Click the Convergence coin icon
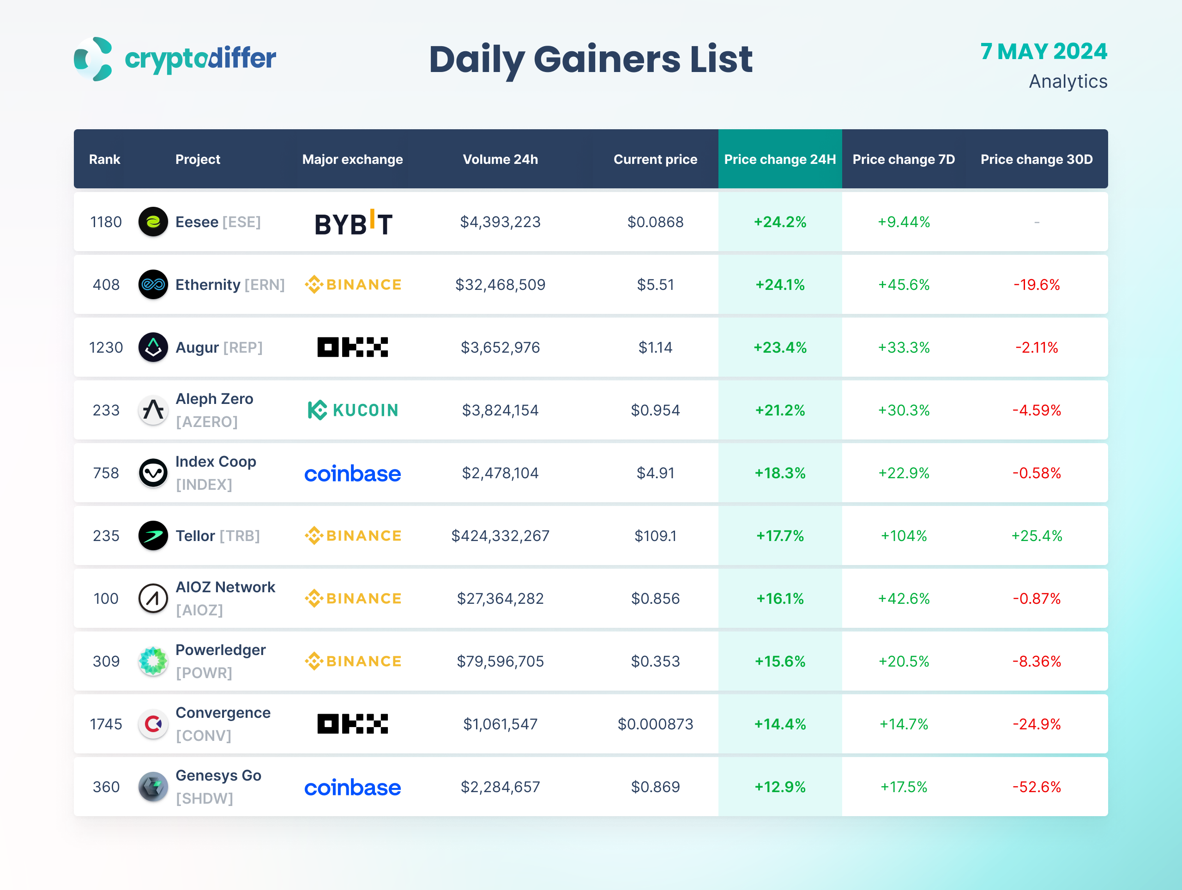 tap(153, 724)
